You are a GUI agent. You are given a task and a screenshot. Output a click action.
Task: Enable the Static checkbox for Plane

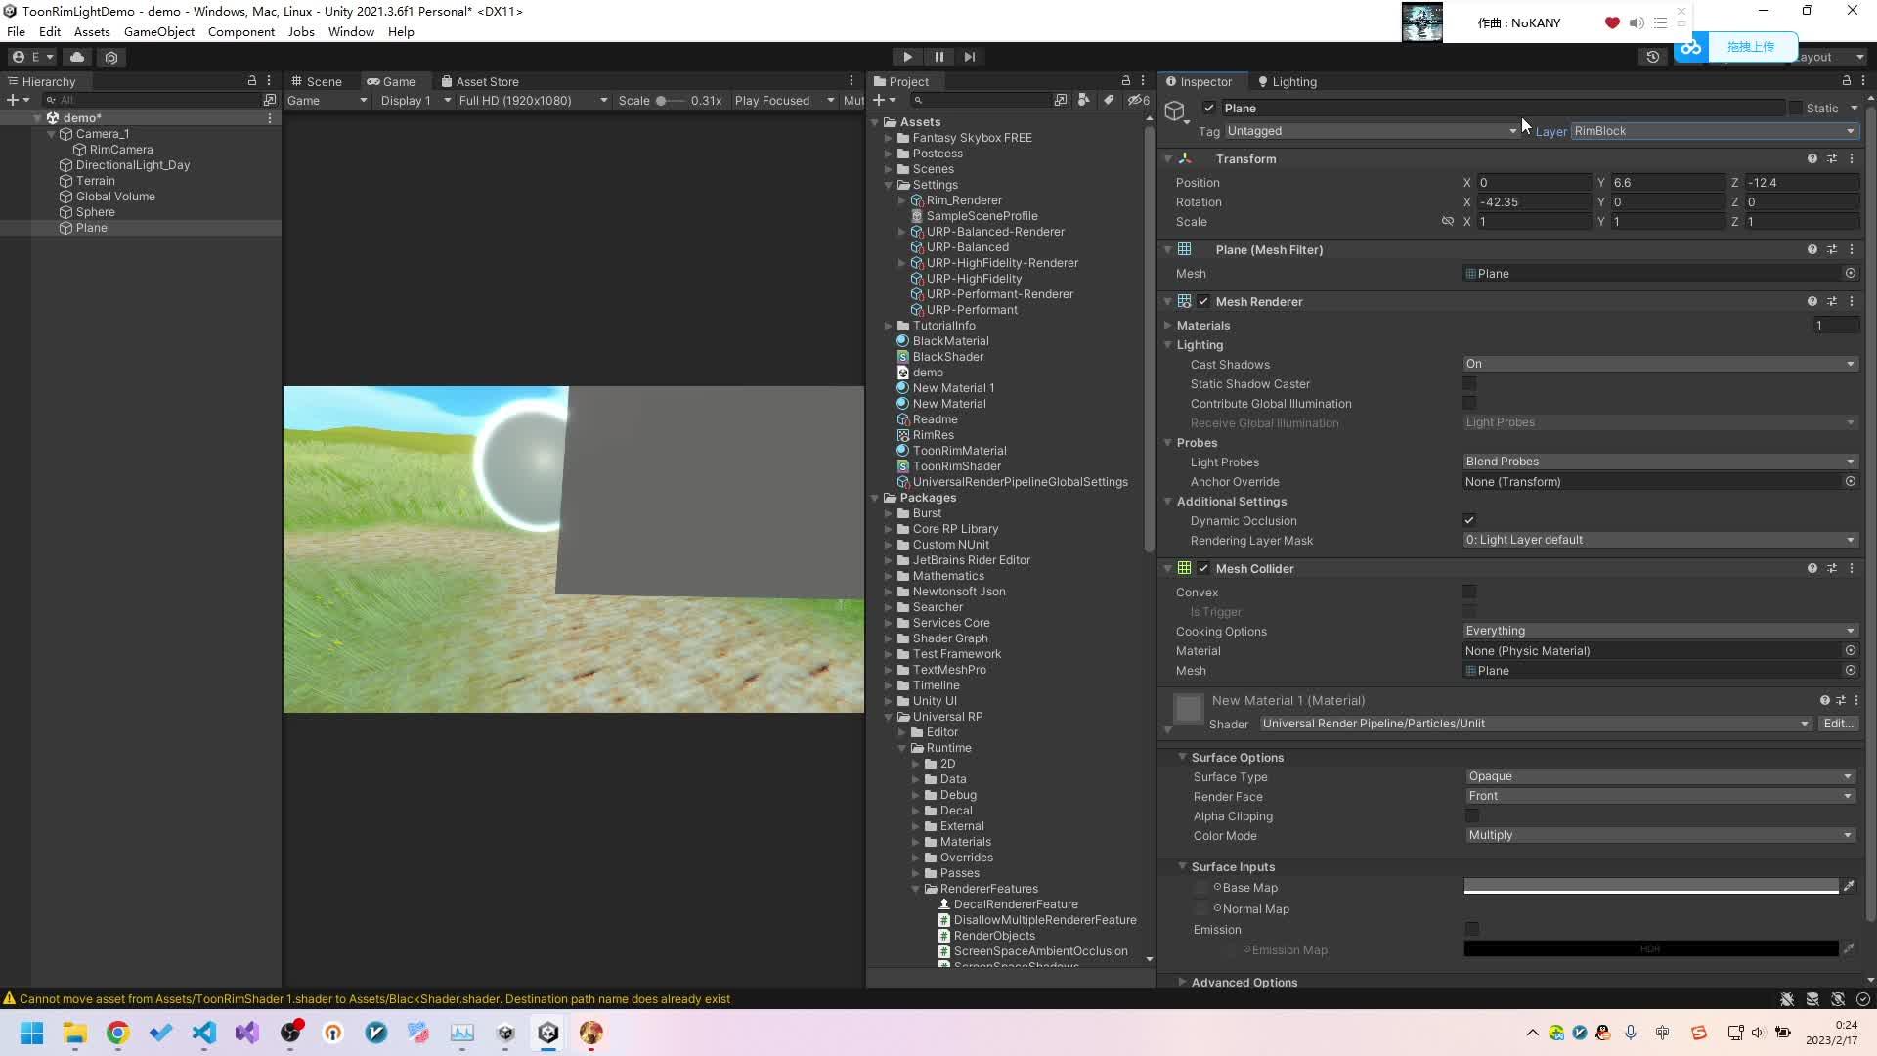1795,108
